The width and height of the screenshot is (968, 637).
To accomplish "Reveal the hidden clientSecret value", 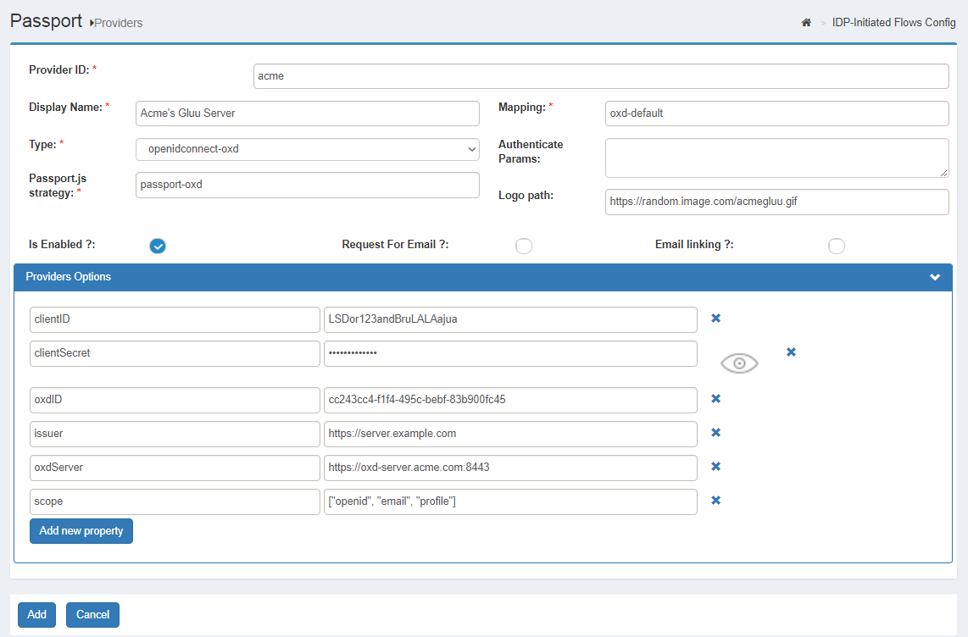I will pos(738,363).
